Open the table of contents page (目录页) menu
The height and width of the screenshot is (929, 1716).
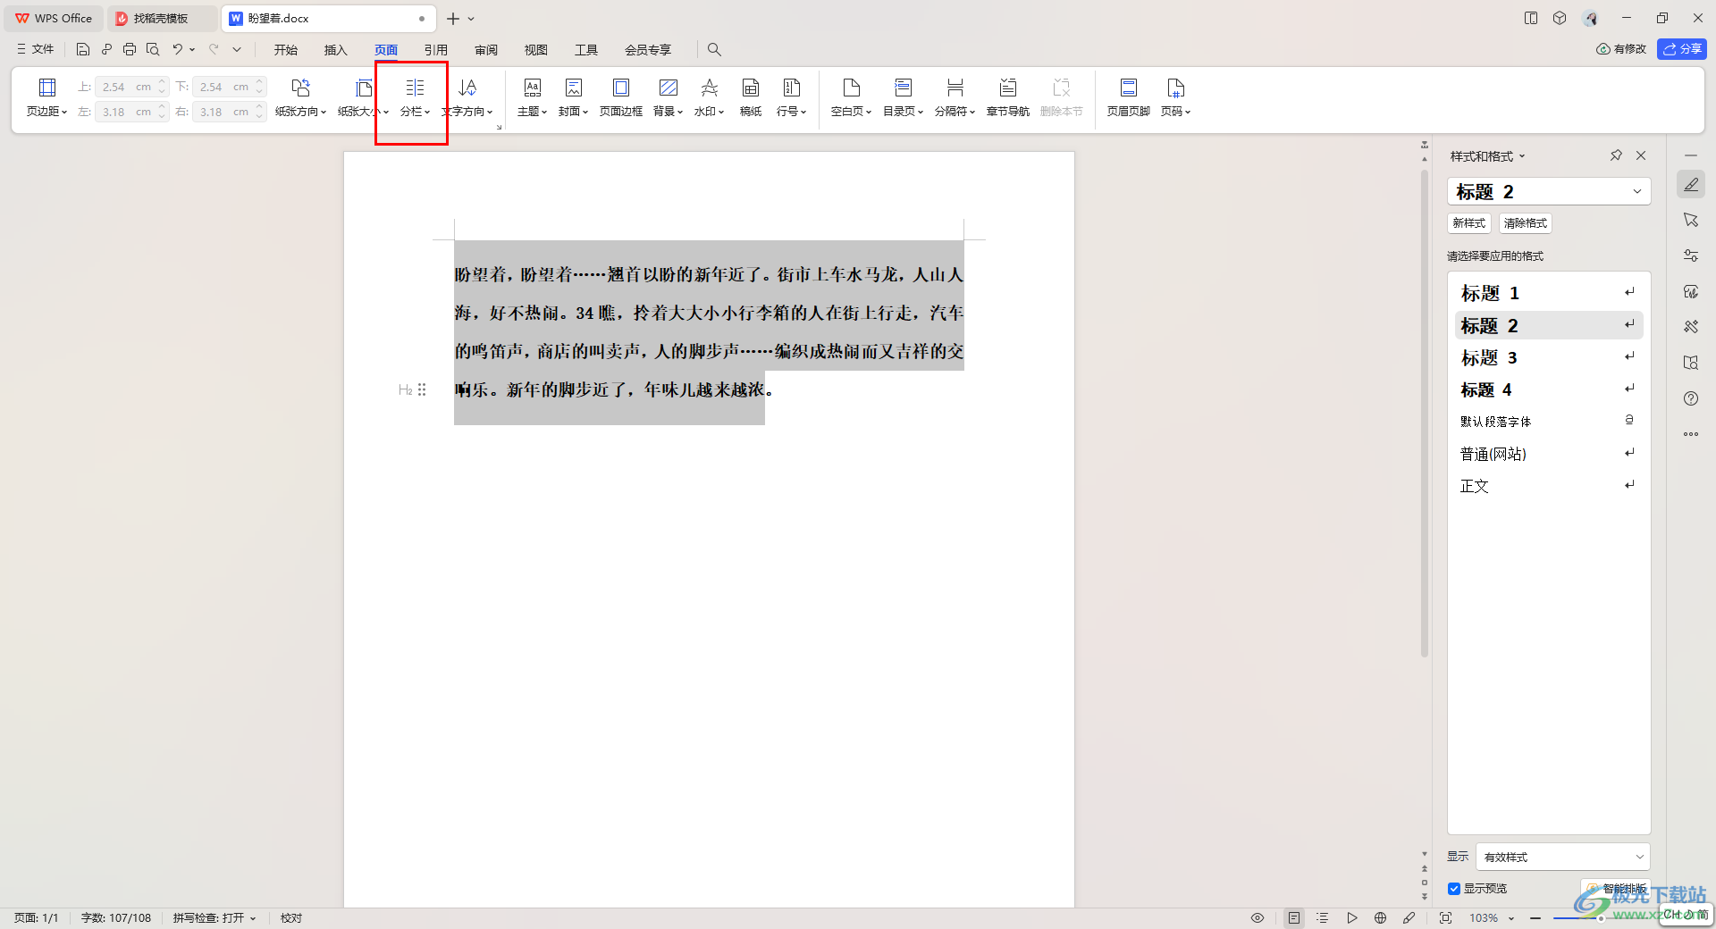click(x=903, y=96)
